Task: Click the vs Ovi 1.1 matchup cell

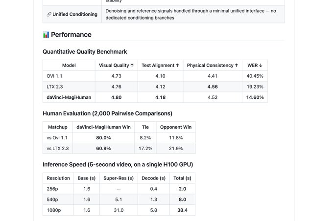Action: (x=57, y=138)
